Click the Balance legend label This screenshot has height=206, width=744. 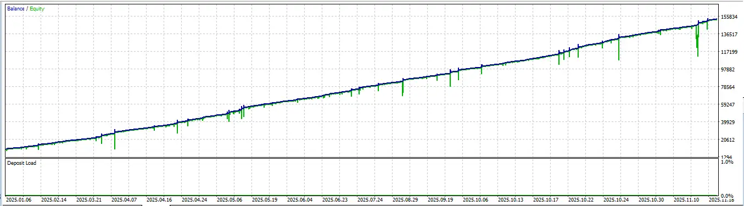[16, 9]
